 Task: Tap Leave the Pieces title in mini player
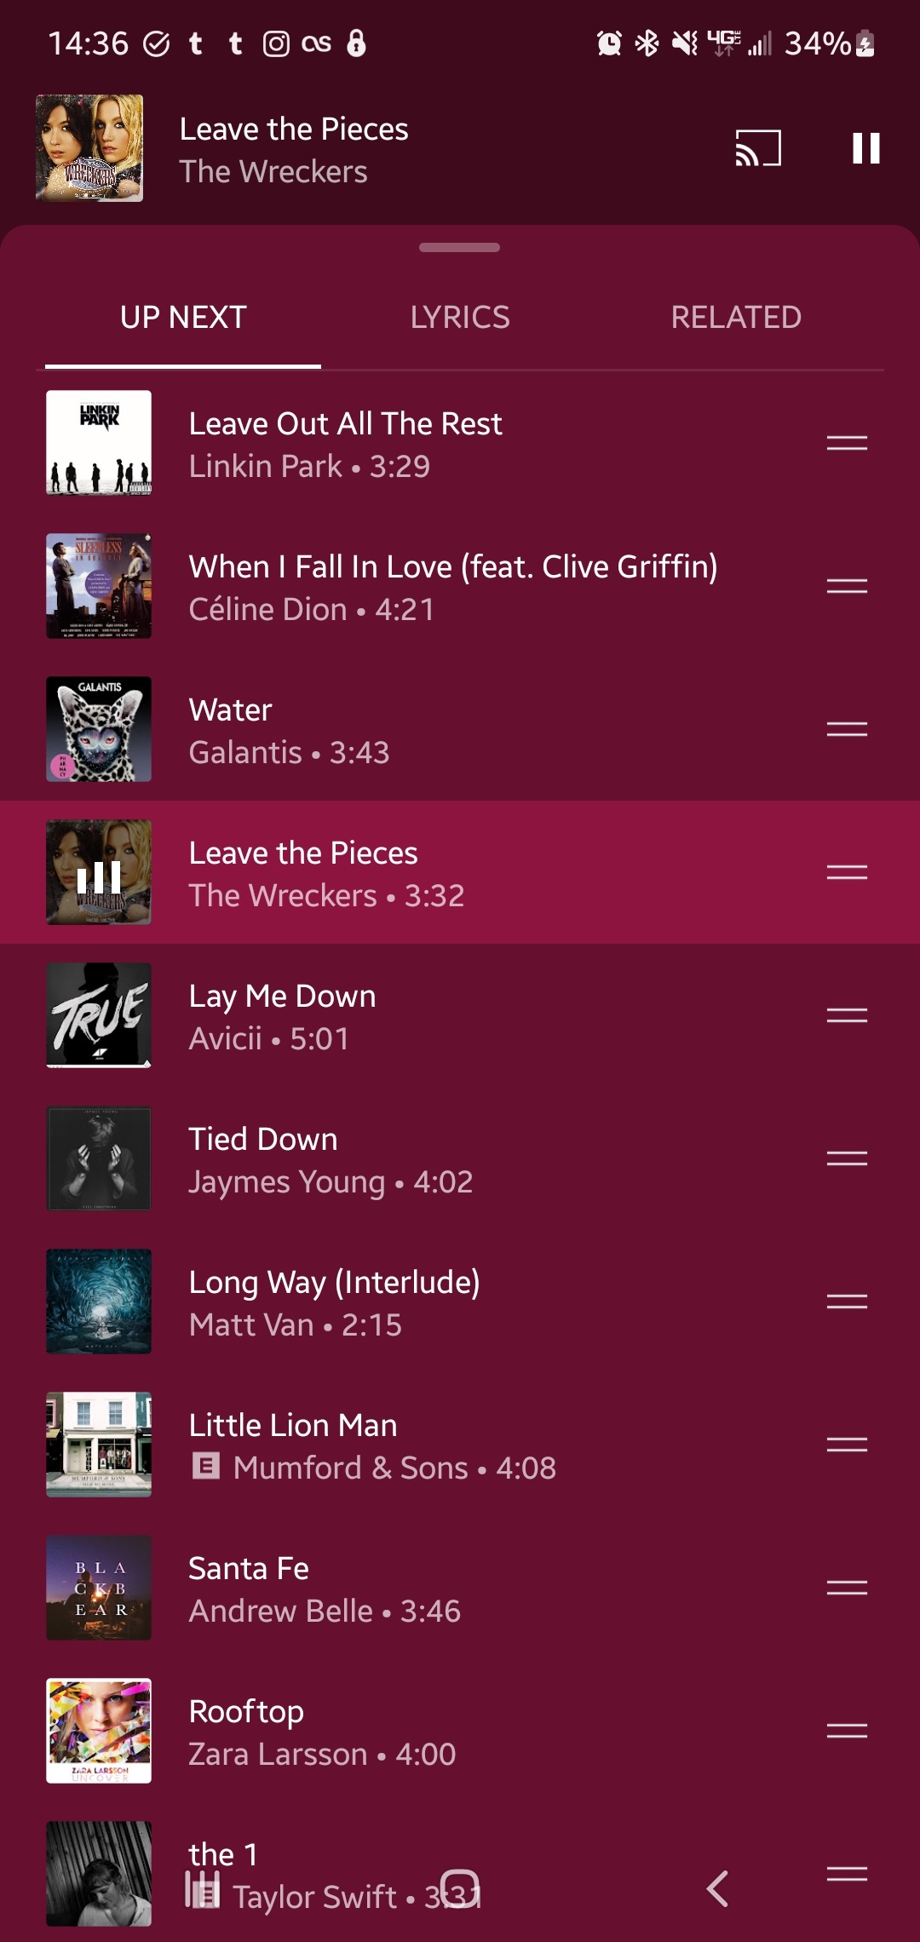coord(294,129)
